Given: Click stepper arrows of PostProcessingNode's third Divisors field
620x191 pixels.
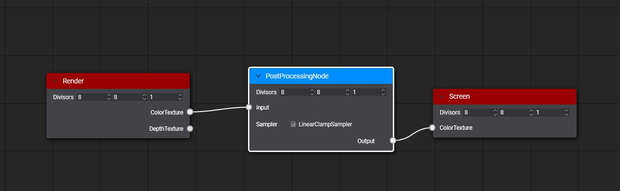Looking at the screenshot, I should [383, 92].
